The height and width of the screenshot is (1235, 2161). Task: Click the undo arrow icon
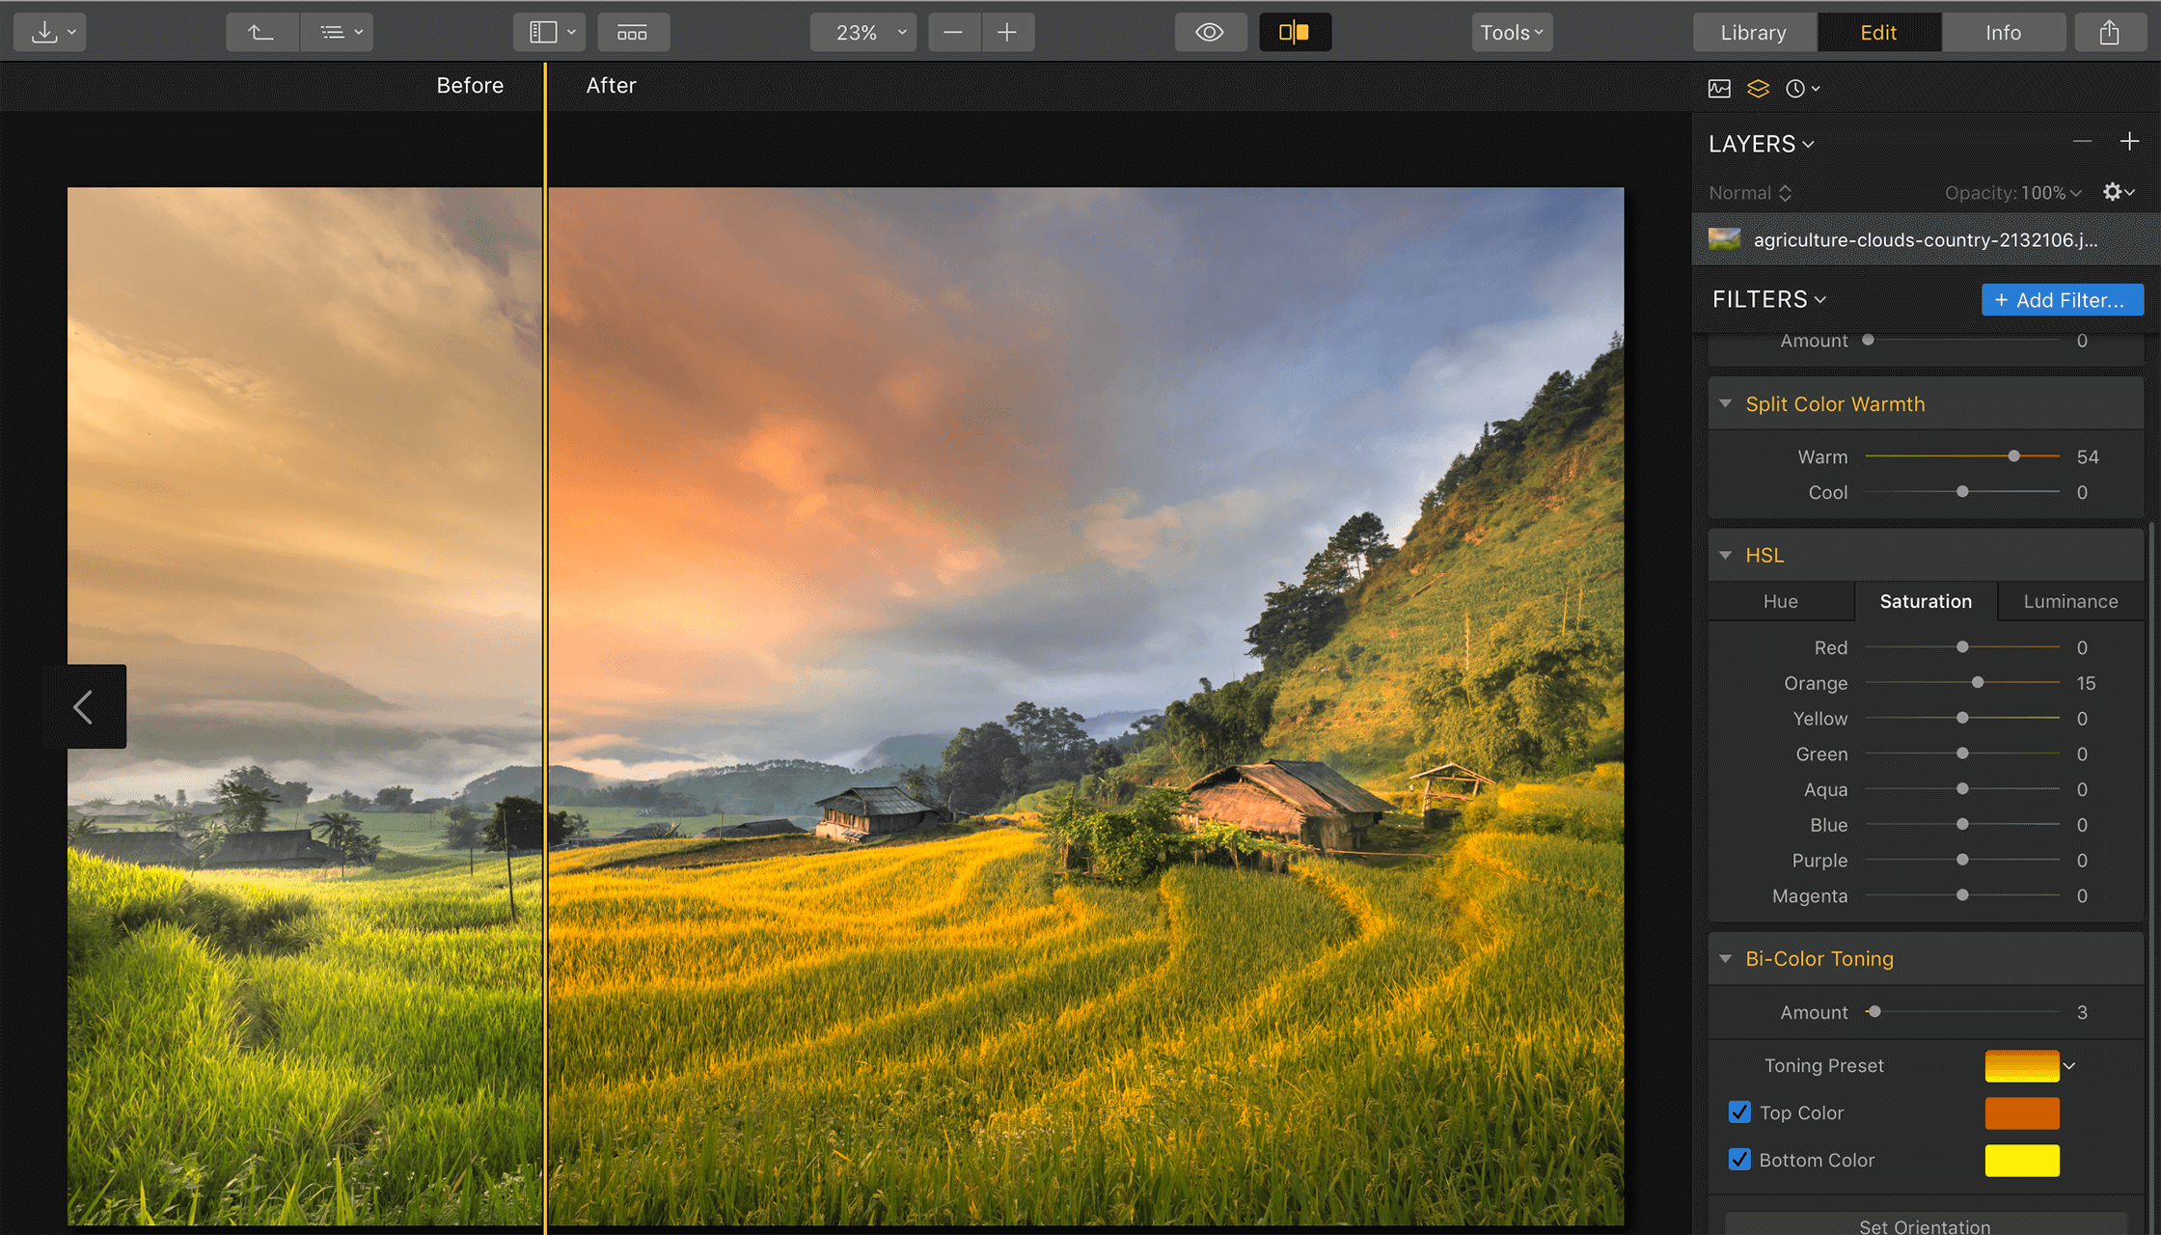tap(260, 32)
